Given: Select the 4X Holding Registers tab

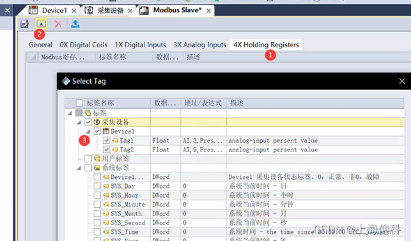Looking at the screenshot, I should click(266, 45).
